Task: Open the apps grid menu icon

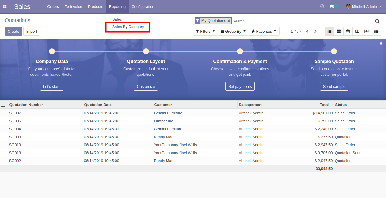Action: (x=5, y=6)
